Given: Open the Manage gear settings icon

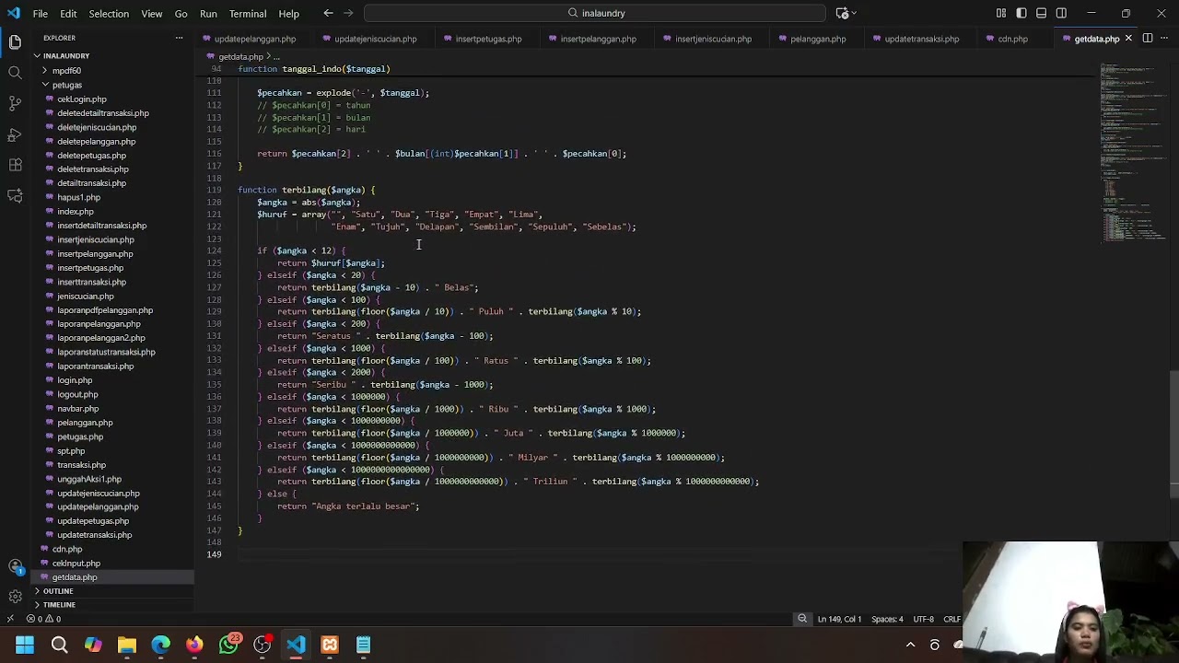Looking at the screenshot, I should [x=15, y=597].
